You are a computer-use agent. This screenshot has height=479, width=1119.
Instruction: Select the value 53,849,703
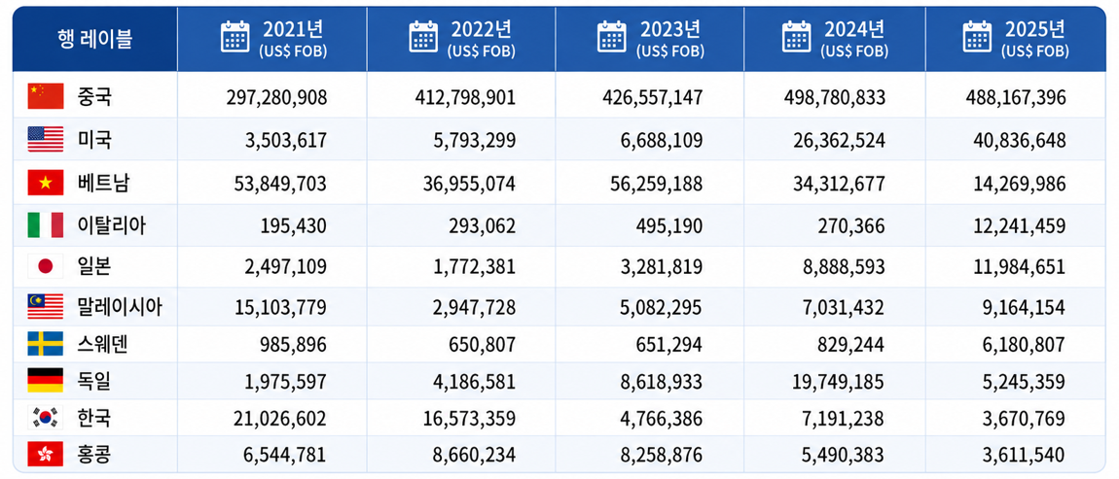tap(281, 185)
